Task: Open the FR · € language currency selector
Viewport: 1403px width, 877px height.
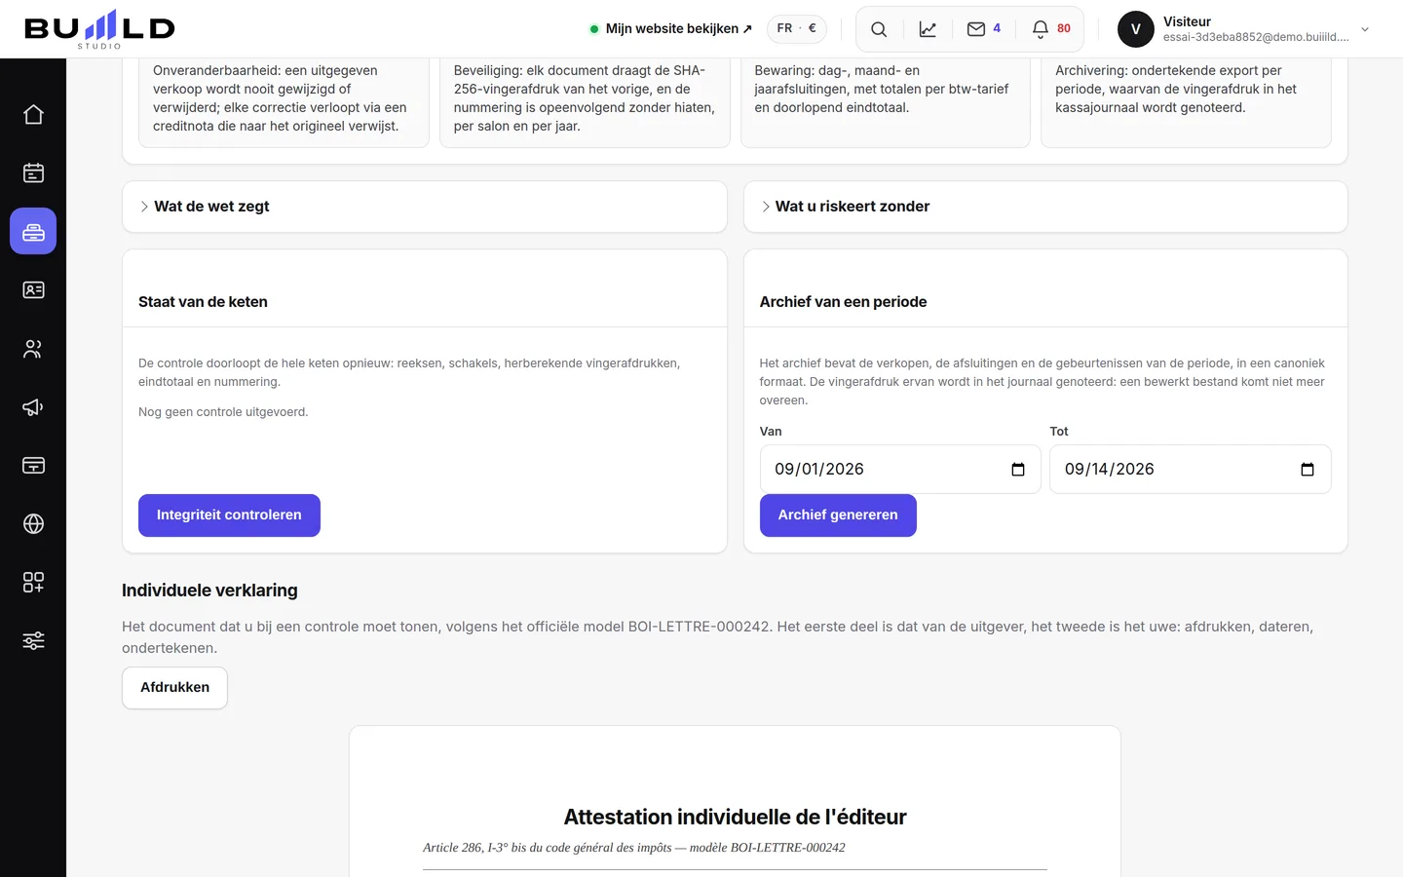Action: tap(797, 29)
